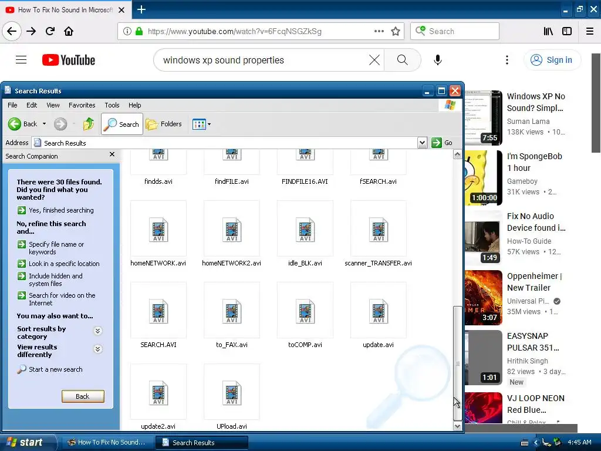Select to_FAX.avi file icon

(232, 312)
